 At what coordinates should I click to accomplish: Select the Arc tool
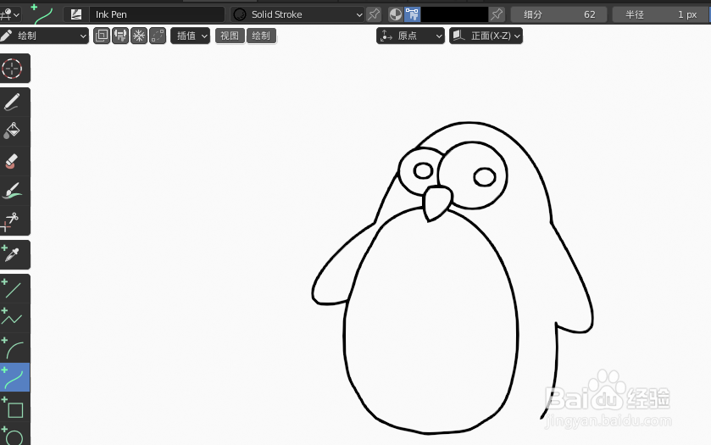click(x=13, y=348)
